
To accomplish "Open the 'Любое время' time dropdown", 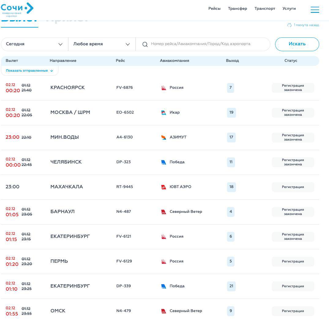I will tap(102, 44).
